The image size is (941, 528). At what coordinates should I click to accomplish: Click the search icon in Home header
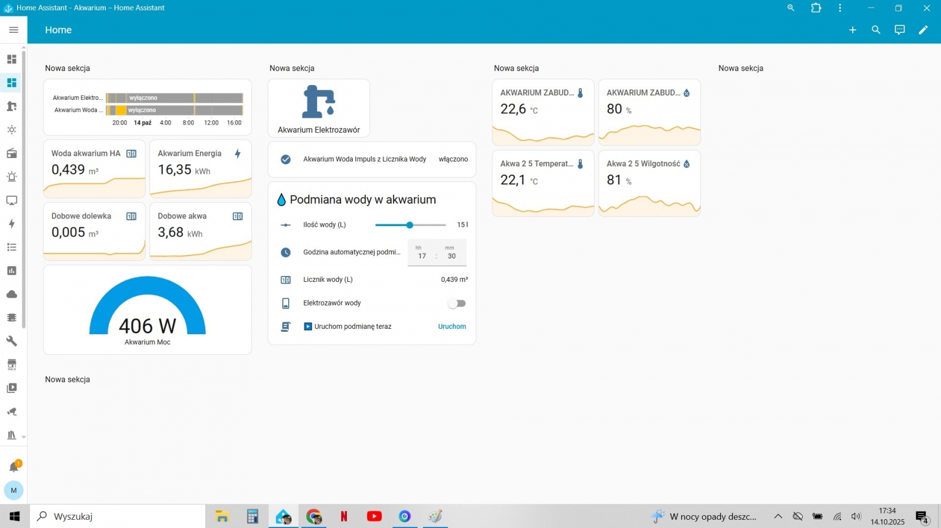[x=876, y=30]
